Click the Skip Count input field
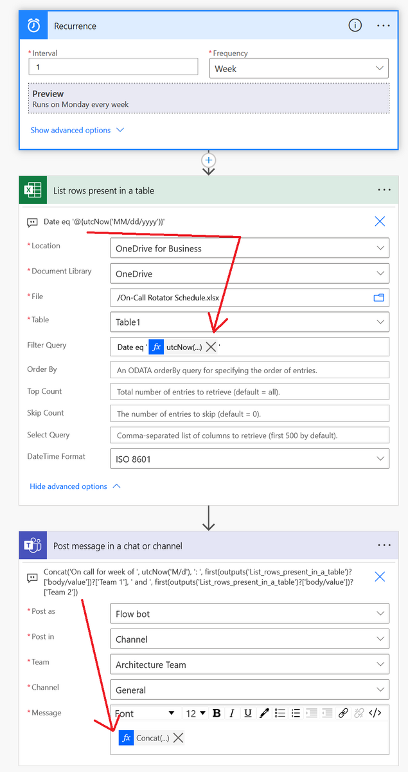Image resolution: width=408 pixels, height=772 pixels. pyautogui.click(x=249, y=414)
